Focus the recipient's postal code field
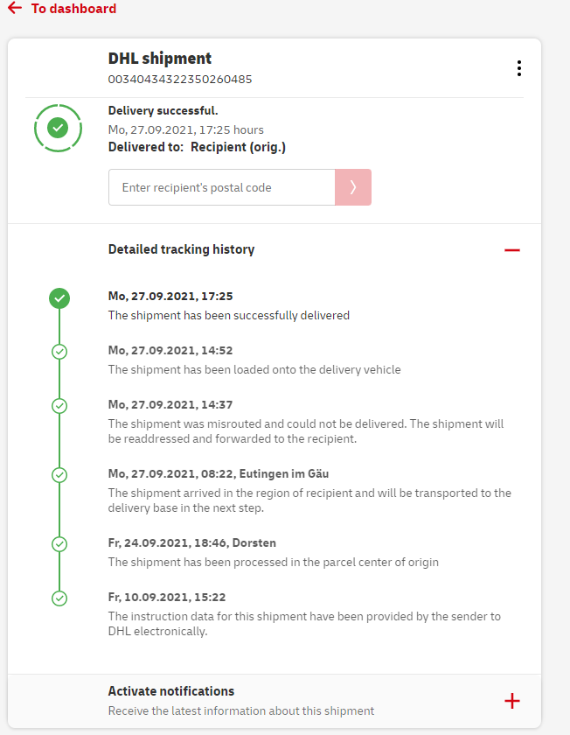Image resolution: width=570 pixels, height=735 pixels. (221, 187)
